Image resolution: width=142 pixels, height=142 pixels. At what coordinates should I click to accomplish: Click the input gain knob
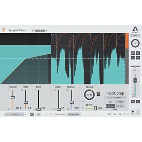coord(135,43)
